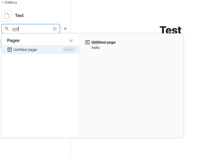Collapse the sidebar with double-chevron icon
219x159 pixels.
(x=65, y=29)
